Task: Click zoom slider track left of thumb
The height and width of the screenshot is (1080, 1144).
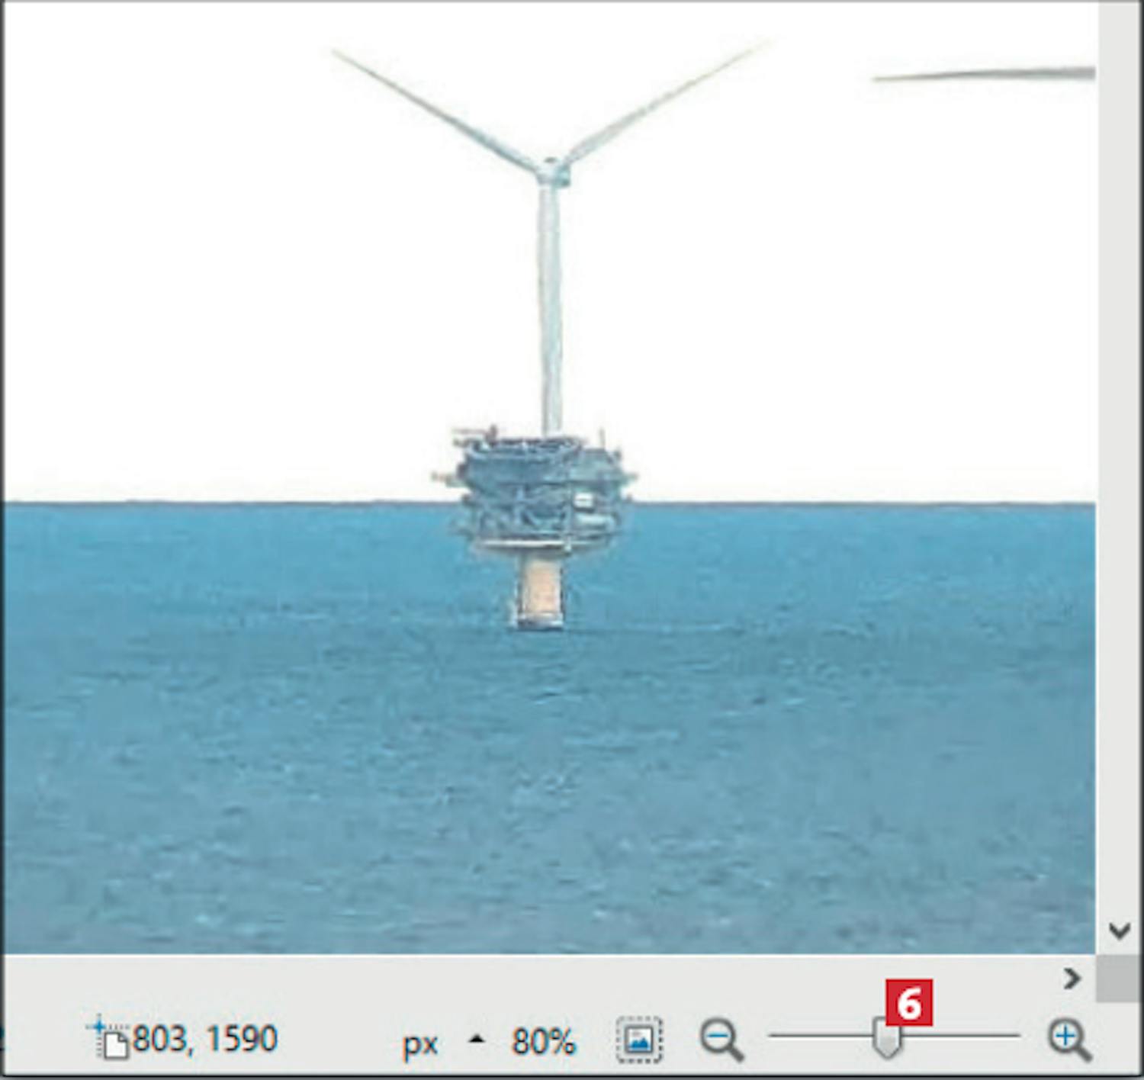Action: [x=820, y=1036]
